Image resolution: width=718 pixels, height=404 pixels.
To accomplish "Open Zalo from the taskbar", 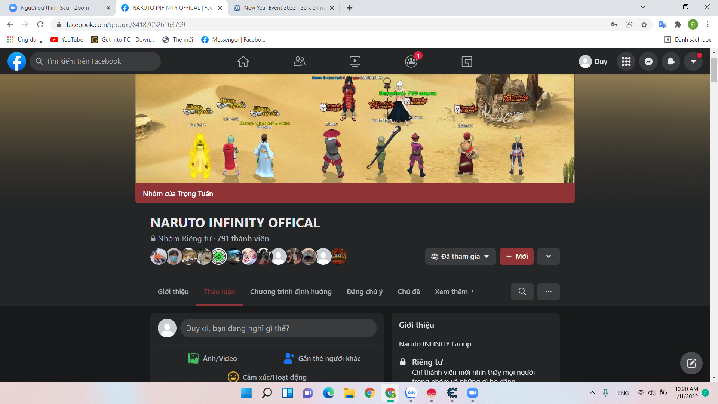I will (x=411, y=393).
